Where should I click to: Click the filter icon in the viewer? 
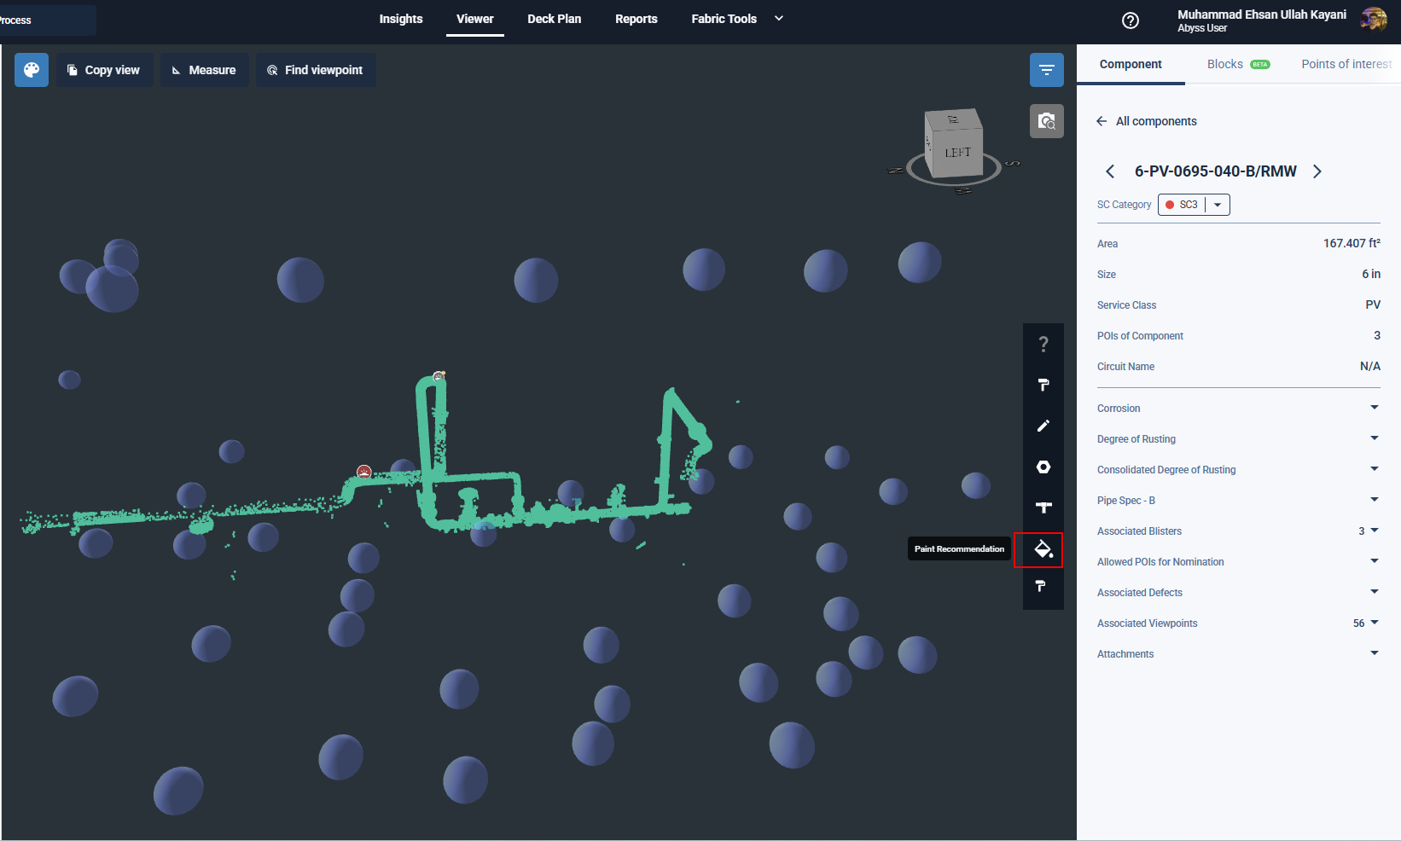coord(1046,70)
